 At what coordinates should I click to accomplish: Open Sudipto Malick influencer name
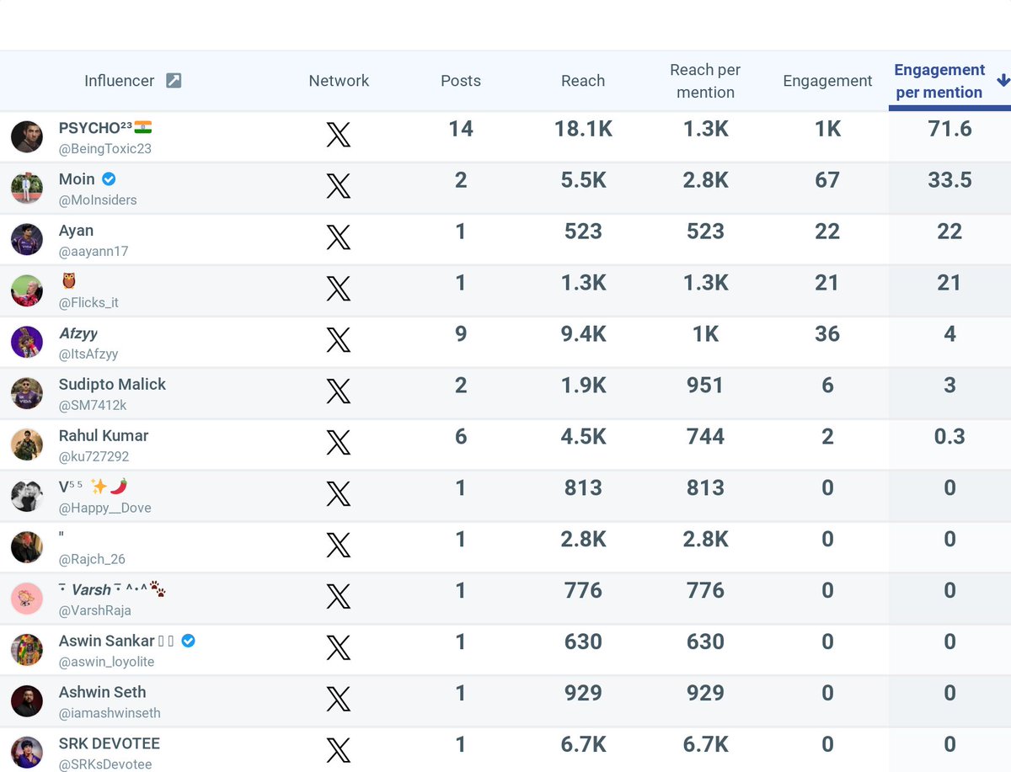click(x=112, y=384)
